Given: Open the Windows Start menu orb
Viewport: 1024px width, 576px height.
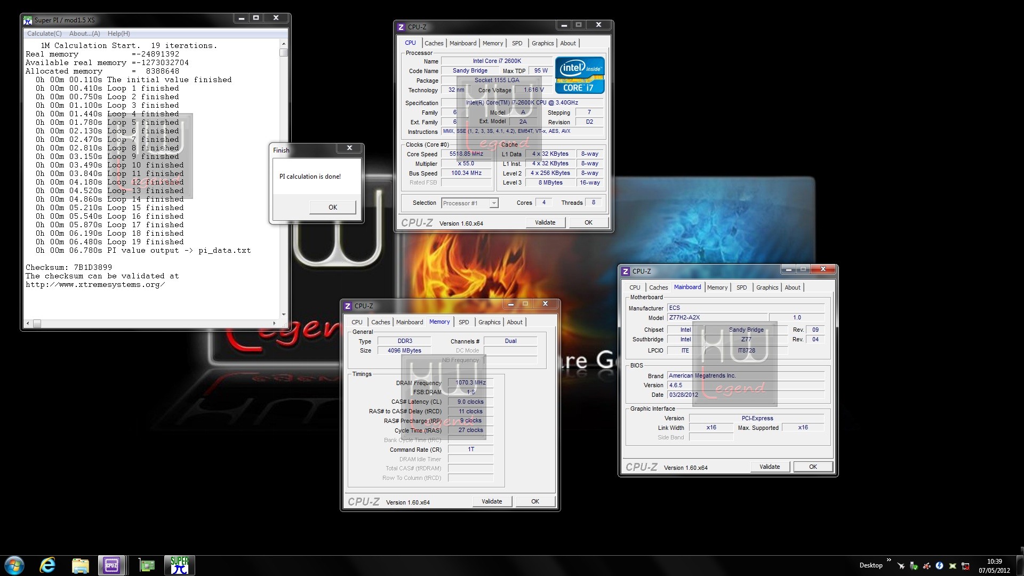Looking at the screenshot, I should (x=14, y=565).
